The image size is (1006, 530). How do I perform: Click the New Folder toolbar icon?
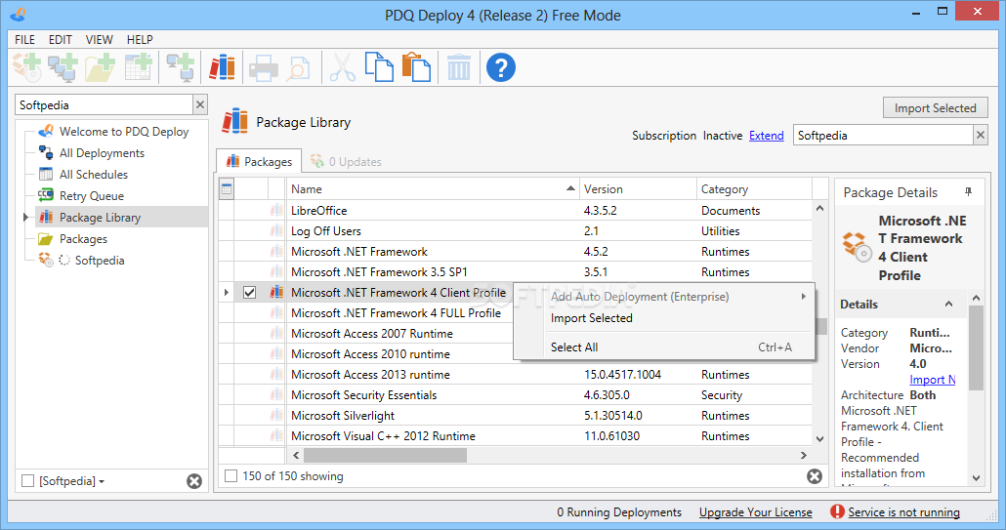tap(100, 66)
